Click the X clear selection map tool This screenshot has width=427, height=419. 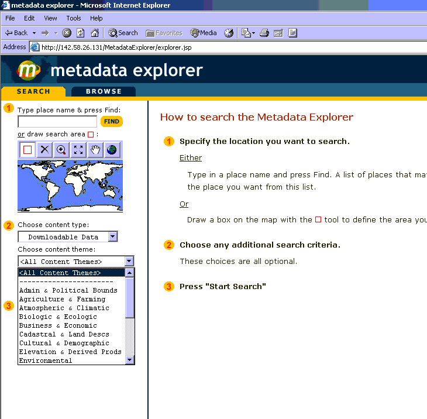click(x=44, y=150)
